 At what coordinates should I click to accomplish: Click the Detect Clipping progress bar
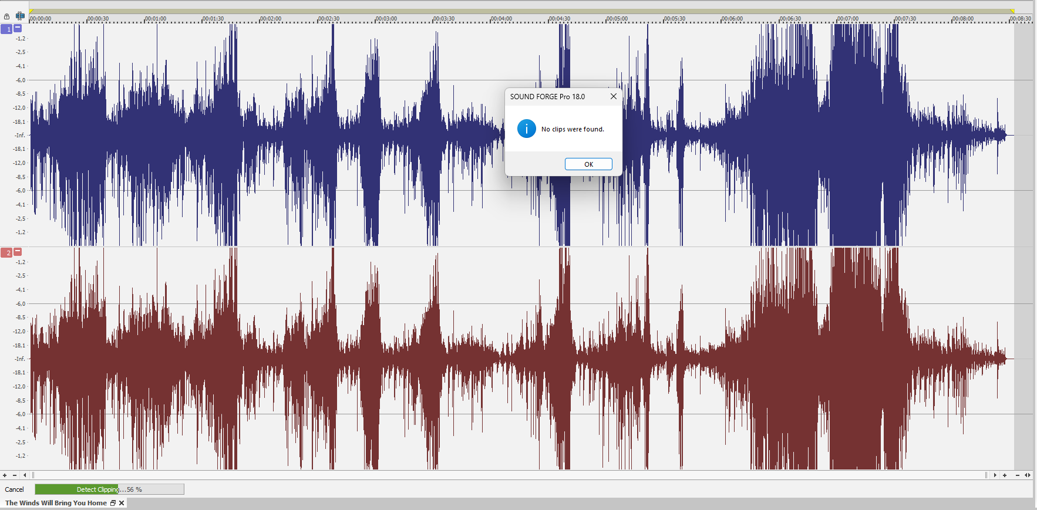pyautogui.click(x=109, y=489)
